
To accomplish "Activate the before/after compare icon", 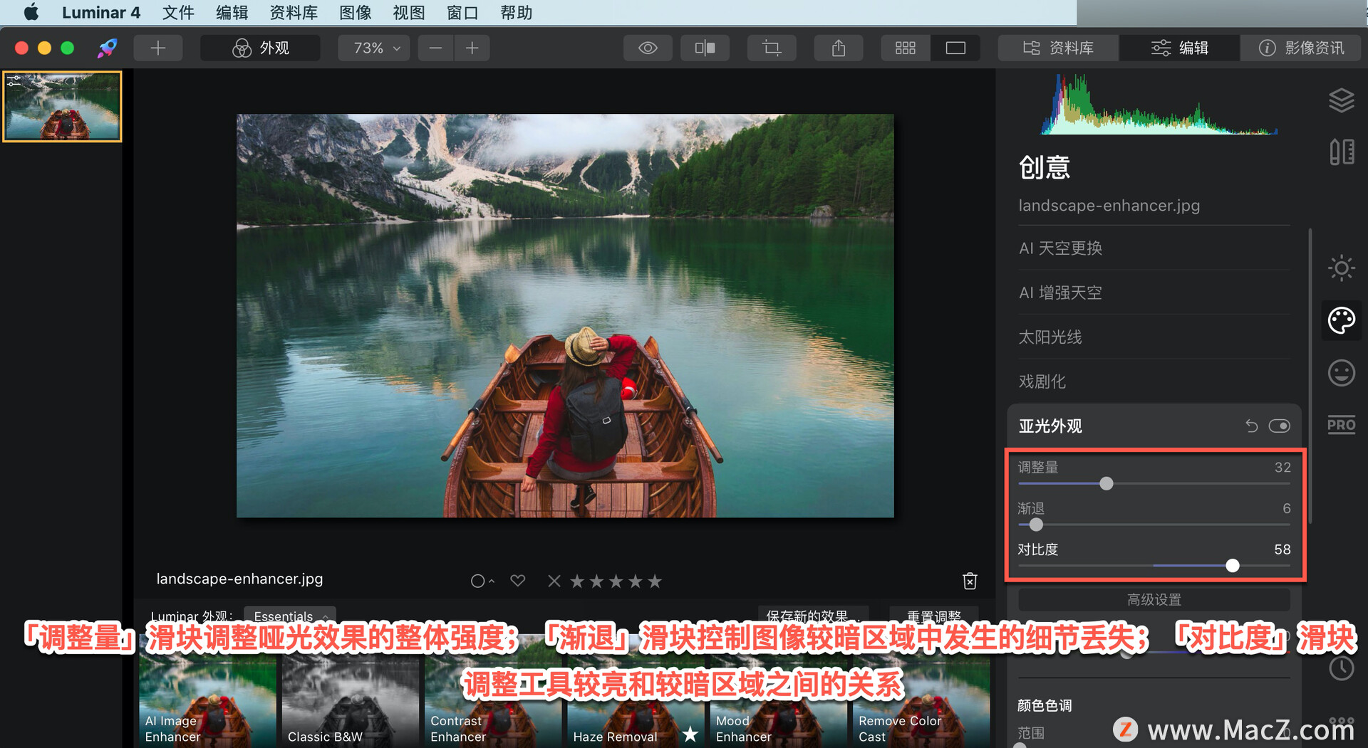I will point(705,48).
